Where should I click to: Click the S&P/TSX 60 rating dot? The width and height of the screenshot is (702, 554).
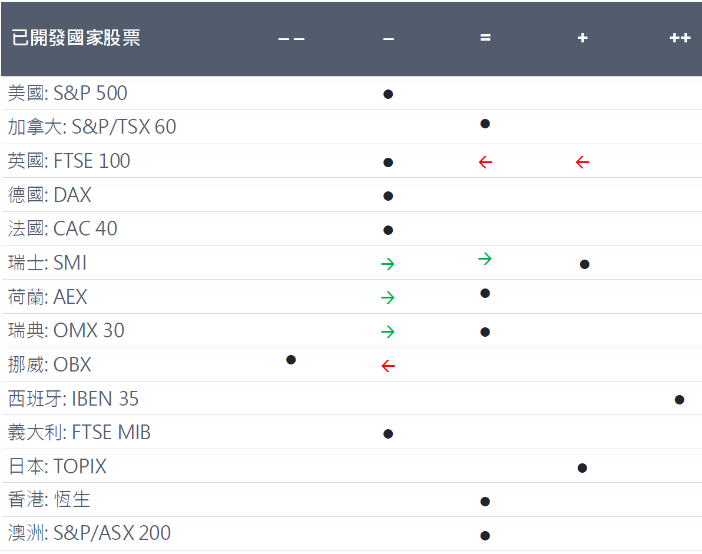pyautogui.click(x=485, y=124)
